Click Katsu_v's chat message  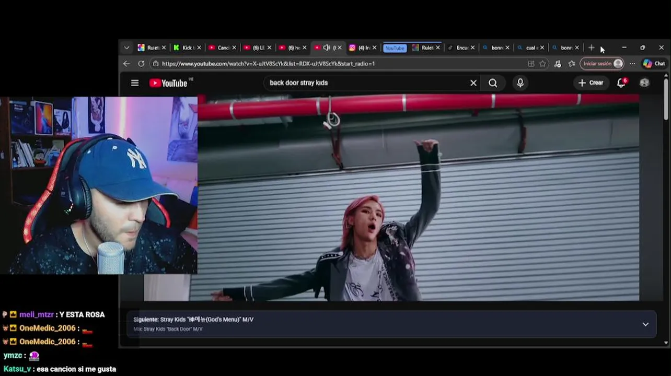[x=76, y=369]
